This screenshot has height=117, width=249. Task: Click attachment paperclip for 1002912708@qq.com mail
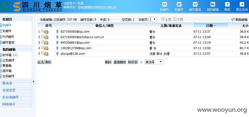57,48
